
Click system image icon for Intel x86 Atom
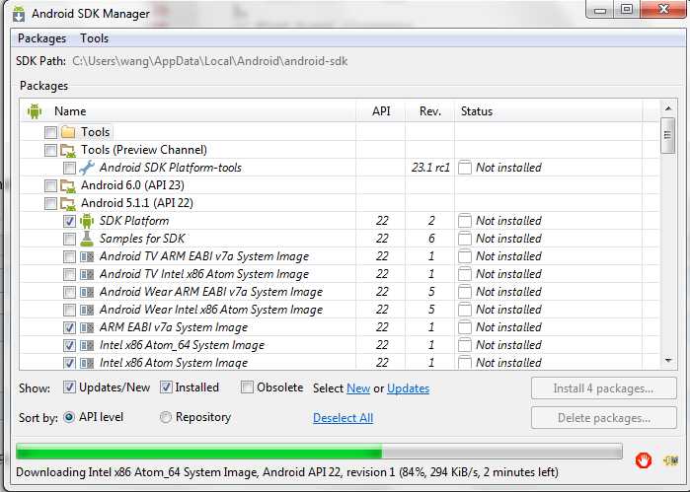[x=87, y=363]
